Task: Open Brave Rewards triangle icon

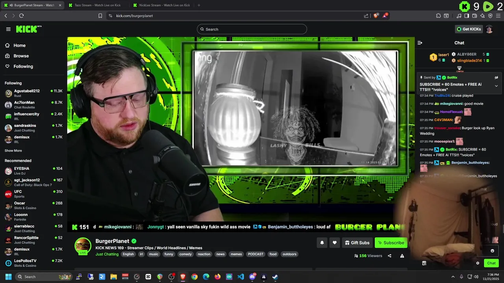Action: [385, 16]
